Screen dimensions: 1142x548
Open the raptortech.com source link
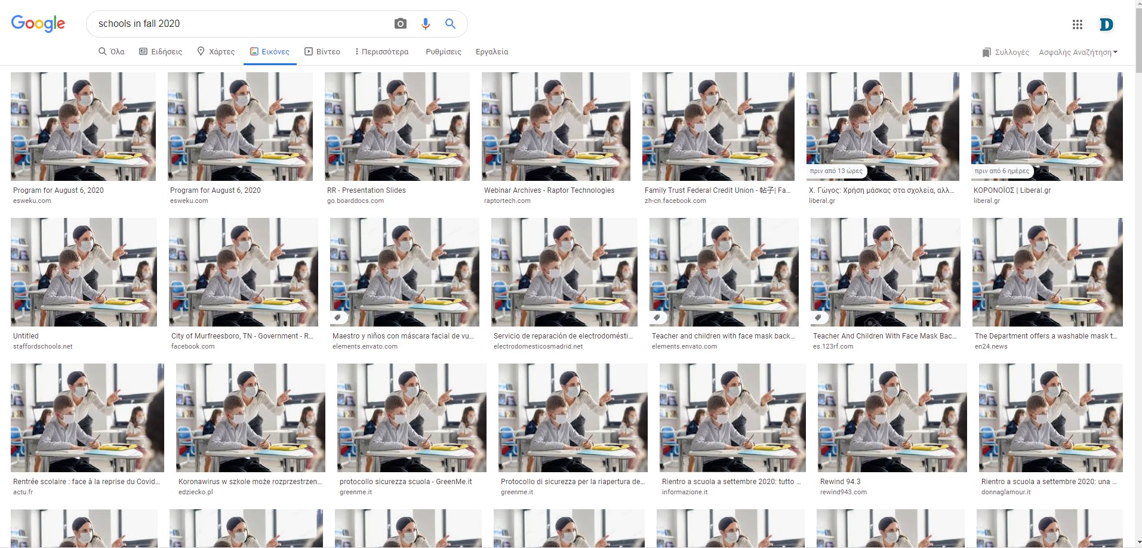coord(507,201)
